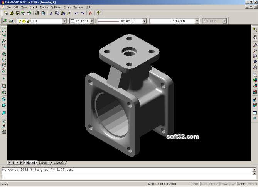The image size is (258, 187).
Task: Select the Circle tool in the draw toolbar
Action: (4, 54)
